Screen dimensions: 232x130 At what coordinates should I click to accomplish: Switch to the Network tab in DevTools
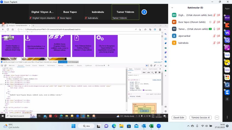(x=41, y=66)
